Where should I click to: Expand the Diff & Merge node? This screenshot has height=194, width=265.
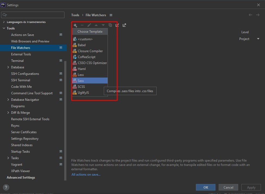[8, 113]
